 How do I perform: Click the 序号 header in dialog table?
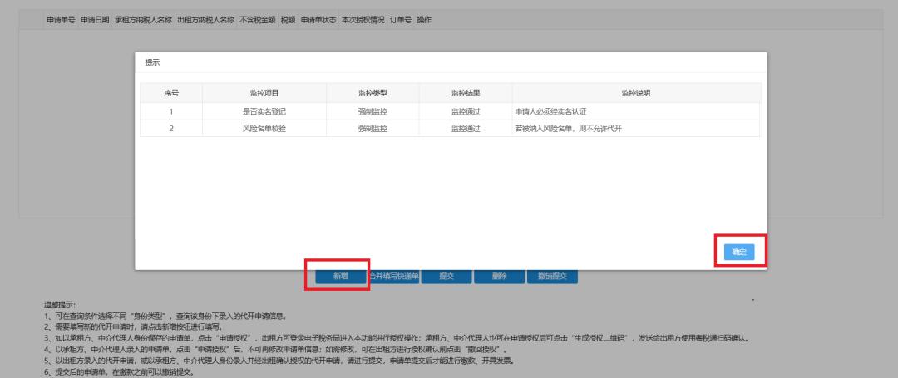pyautogui.click(x=171, y=93)
